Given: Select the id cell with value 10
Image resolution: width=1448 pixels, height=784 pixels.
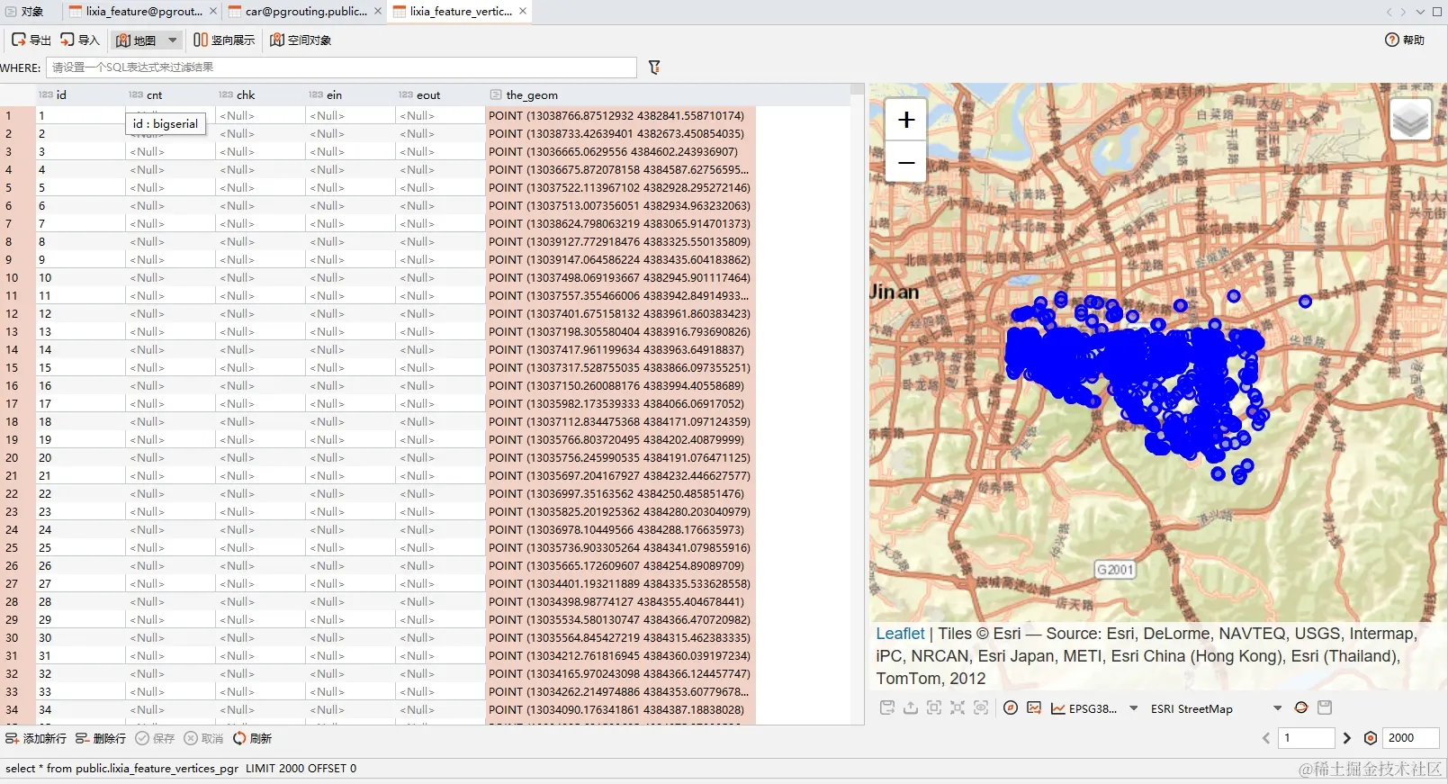Looking at the screenshot, I should pyautogui.click(x=80, y=277).
